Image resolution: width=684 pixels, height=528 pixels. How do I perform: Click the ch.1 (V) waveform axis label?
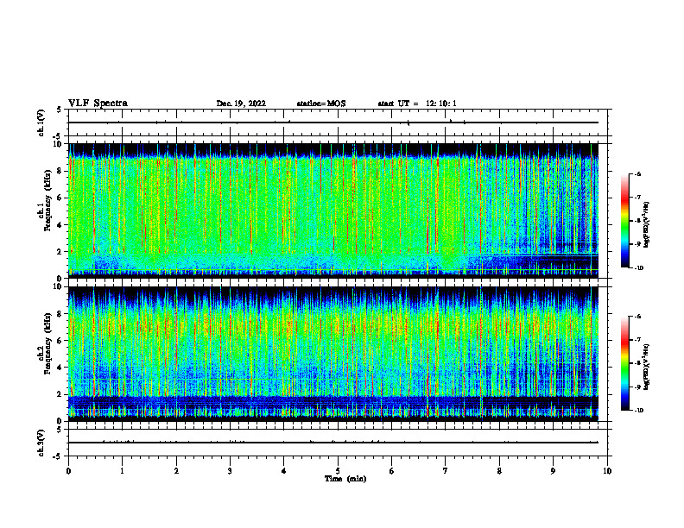click(41, 123)
